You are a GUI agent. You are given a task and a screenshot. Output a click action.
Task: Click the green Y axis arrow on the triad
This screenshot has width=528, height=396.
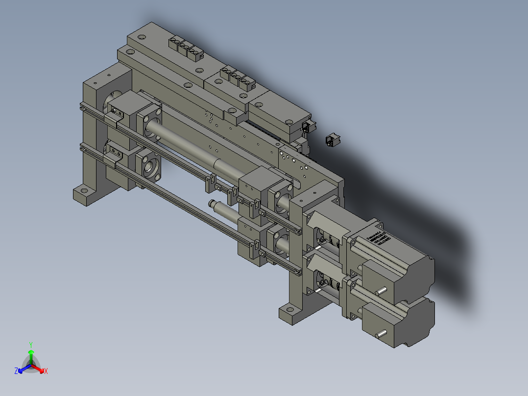(31, 357)
